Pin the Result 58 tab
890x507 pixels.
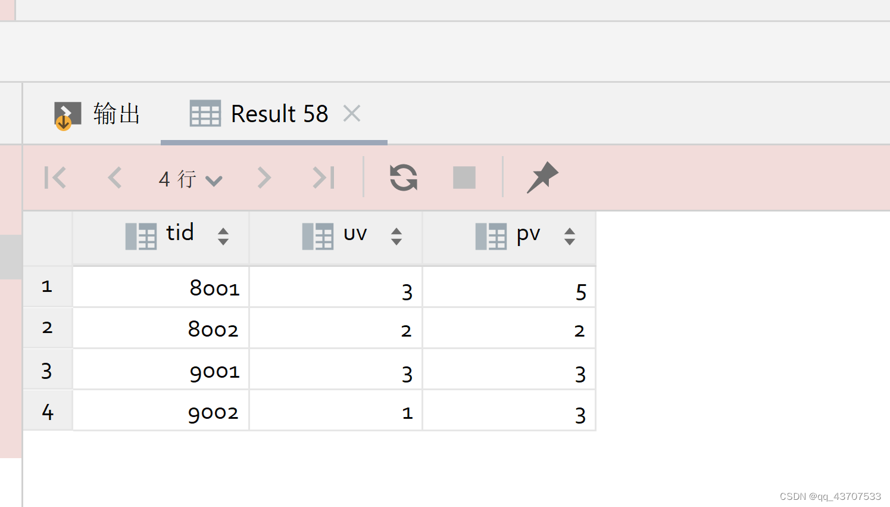(542, 177)
